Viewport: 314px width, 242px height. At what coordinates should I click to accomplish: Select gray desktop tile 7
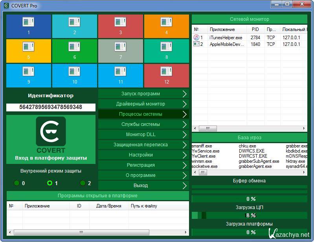[121, 50]
